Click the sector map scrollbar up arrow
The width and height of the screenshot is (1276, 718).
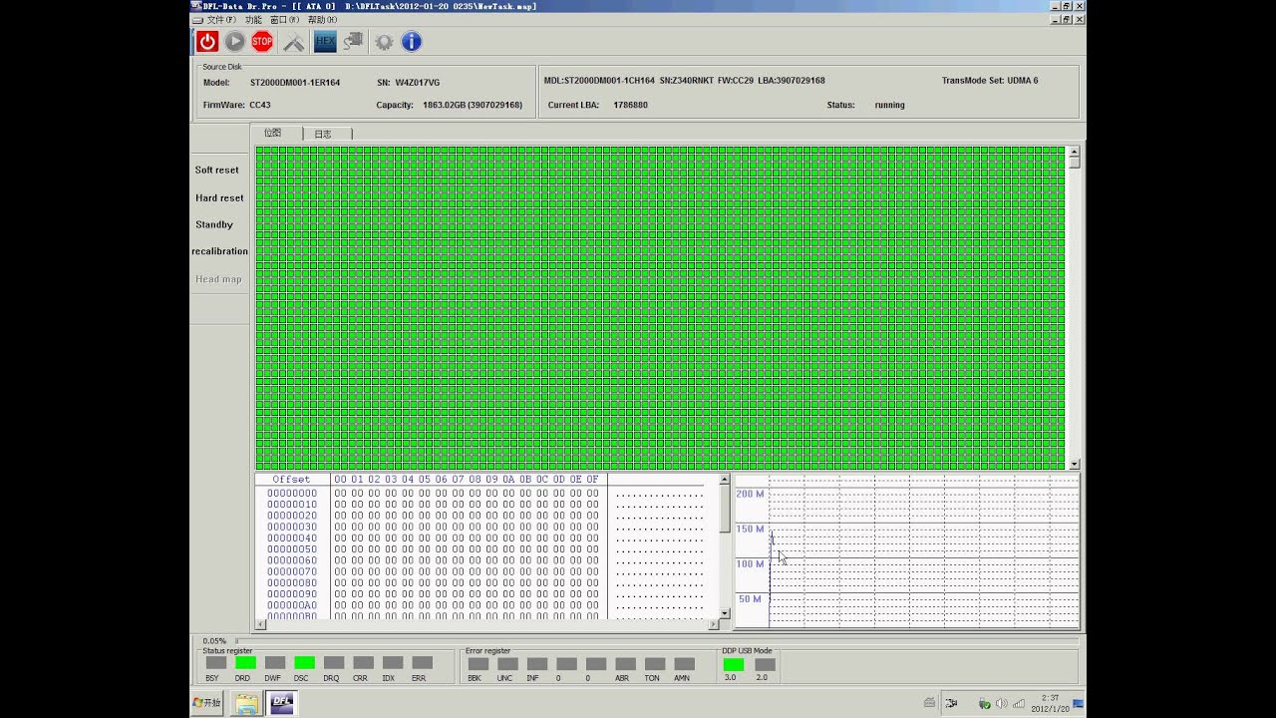coord(1074,153)
